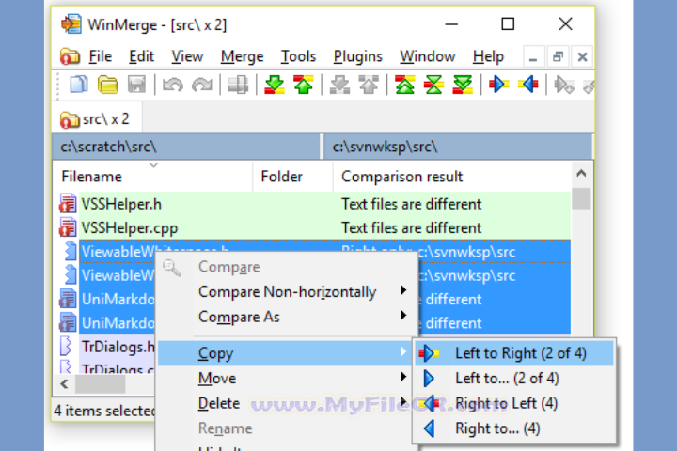Click the grayed Next Conflict down arrow icon
The height and width of the screenshot is (451, 677).
(339, 85)
